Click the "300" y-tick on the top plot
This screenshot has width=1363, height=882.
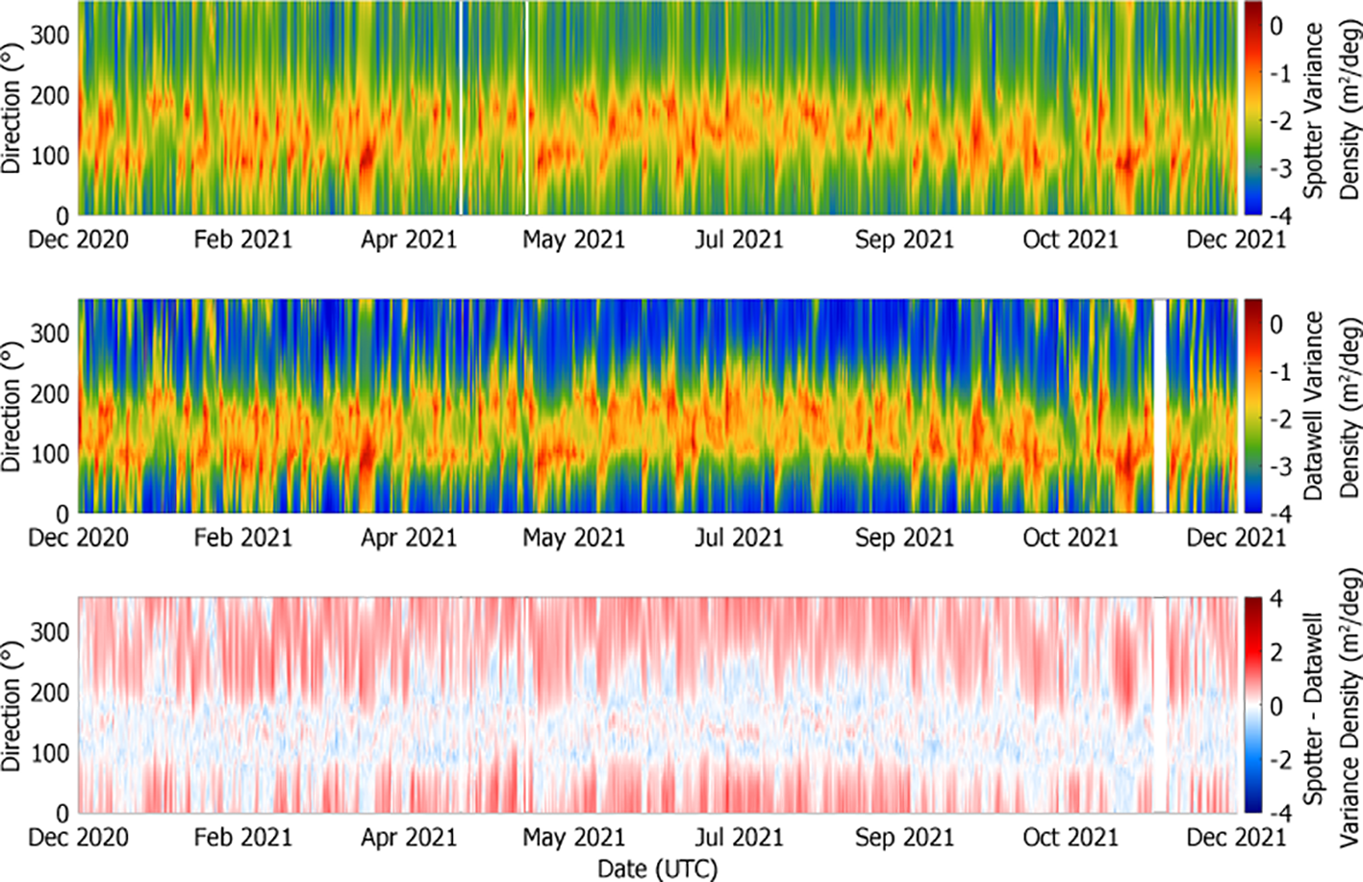pos(50,36)
